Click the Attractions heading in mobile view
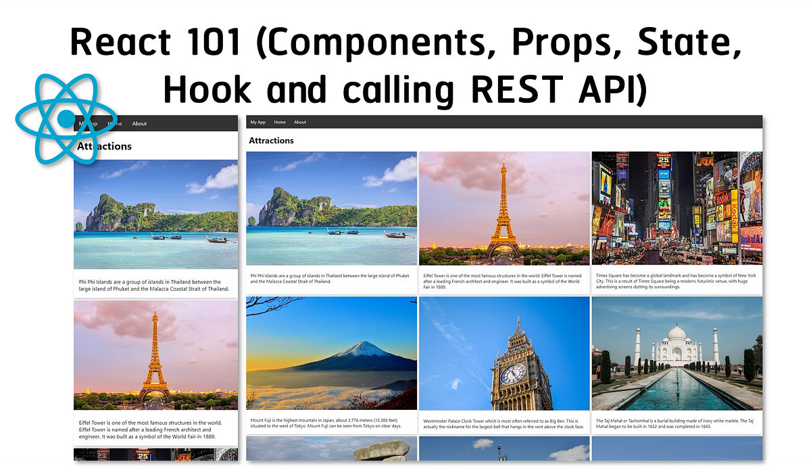 [105, 146]
